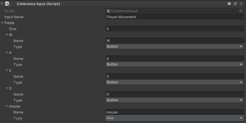Click the CoherenceInput script reference field
The image size is (246, 123).
click(x=172, y=11)
